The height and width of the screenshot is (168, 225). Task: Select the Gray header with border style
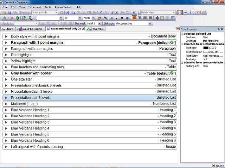90,73
